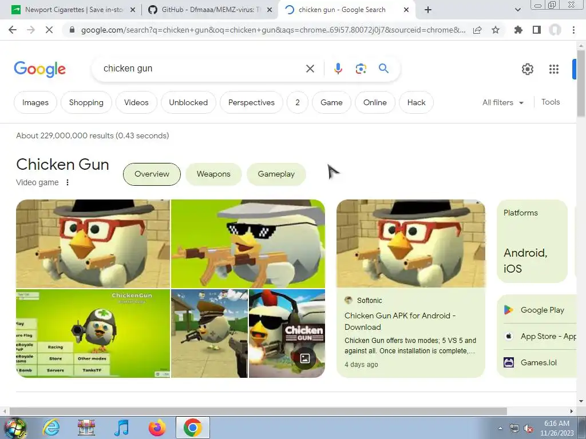Show hidden system tray icons

[x=500, y=428]
